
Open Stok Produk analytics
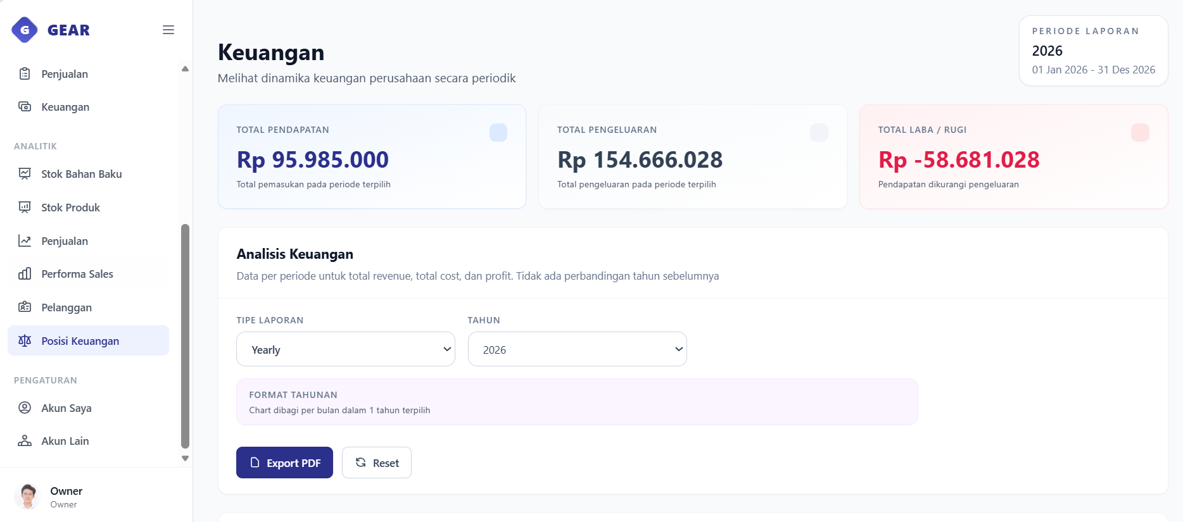coord(88,208)
